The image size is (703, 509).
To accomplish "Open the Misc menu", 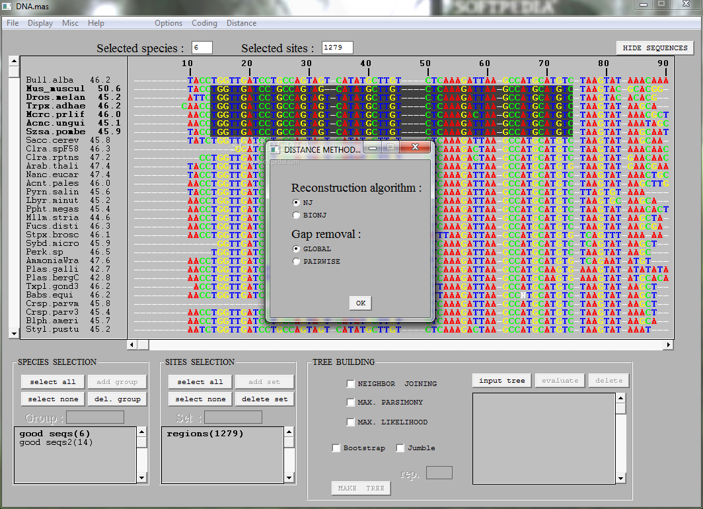I will pyautogui.click(x=71, y=23).
